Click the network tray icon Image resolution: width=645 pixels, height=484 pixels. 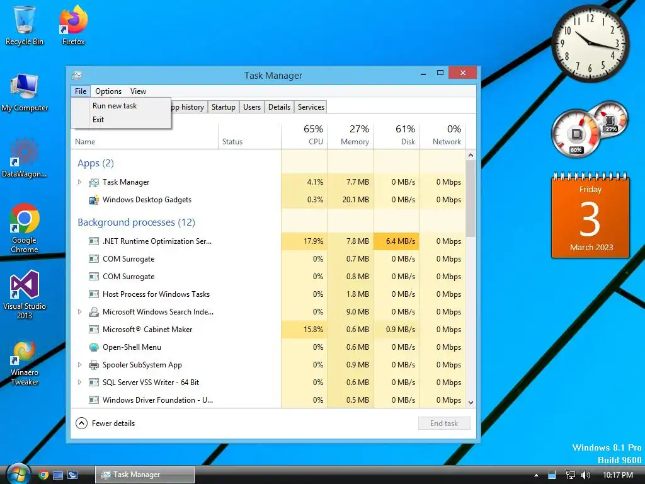pos(570,475)
